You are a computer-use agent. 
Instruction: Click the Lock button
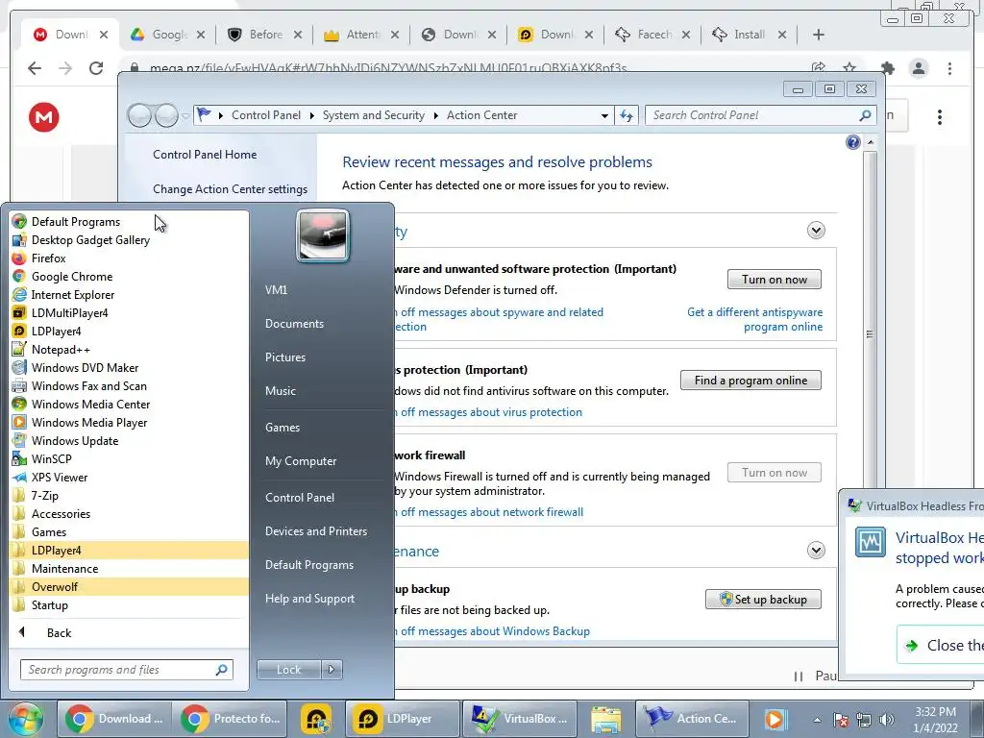pyautogui.click(x=288, y=670)
